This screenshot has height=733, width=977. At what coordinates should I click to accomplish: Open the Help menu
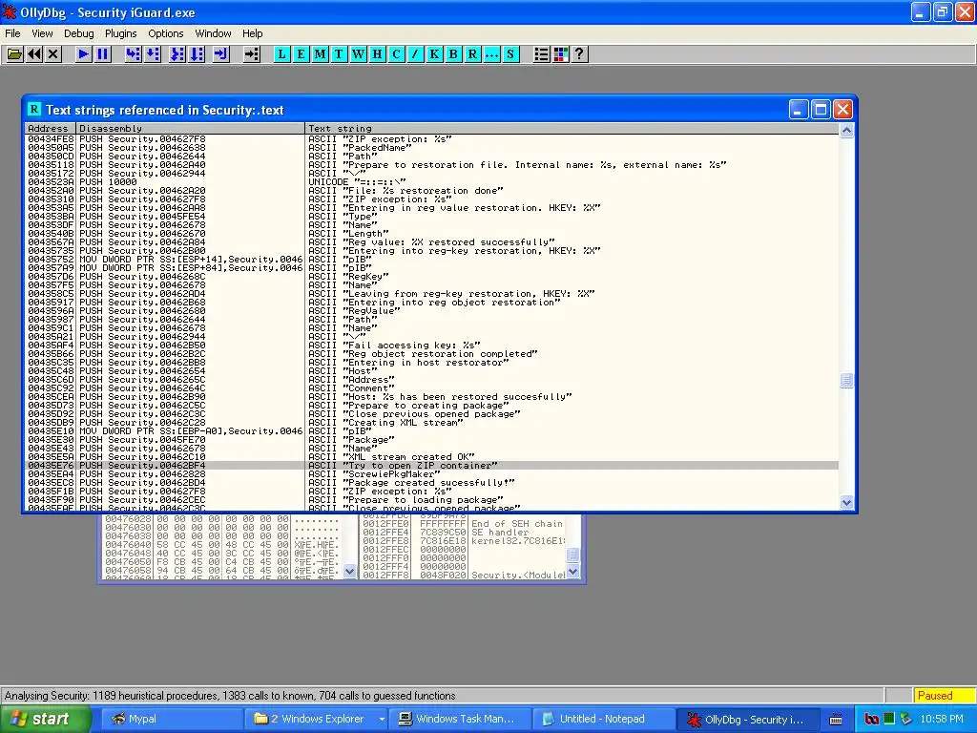(x=252, y=33)
